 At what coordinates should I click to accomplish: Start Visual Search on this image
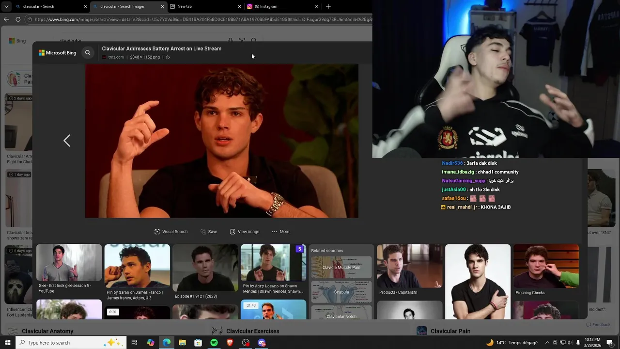(171, 232)
